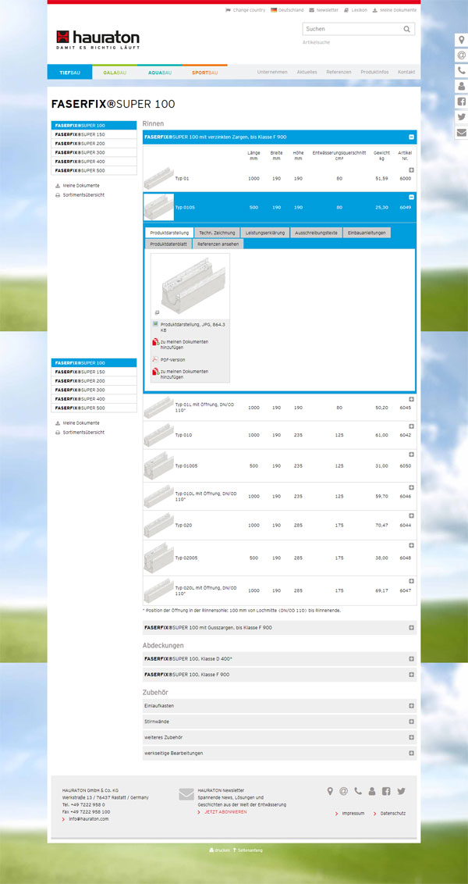Select the Produktdarstellung tab
Screen dimensions: 468x884
pyautogui.click(x=169, y=233)
